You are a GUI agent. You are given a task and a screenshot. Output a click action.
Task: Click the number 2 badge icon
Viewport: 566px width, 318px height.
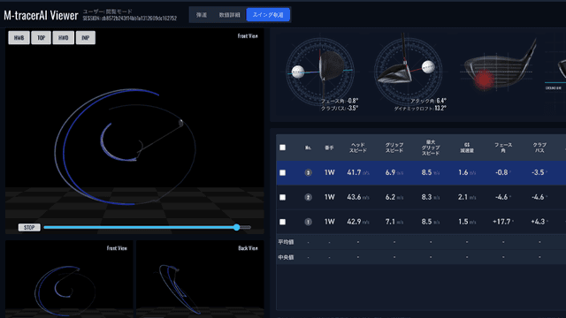click(x=308, y=197)
